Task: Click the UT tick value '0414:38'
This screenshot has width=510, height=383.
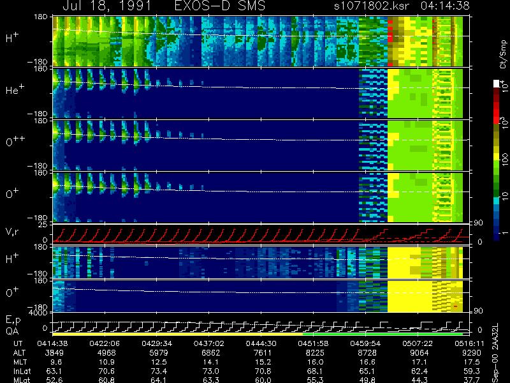Action: pos(52,343)
